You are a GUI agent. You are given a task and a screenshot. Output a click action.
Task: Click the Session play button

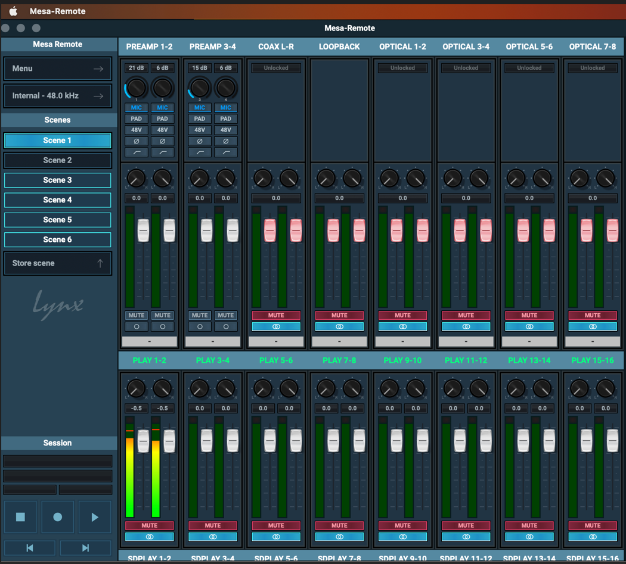95,517
